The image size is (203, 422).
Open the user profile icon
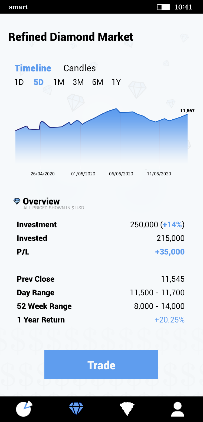tap(178, 409)
